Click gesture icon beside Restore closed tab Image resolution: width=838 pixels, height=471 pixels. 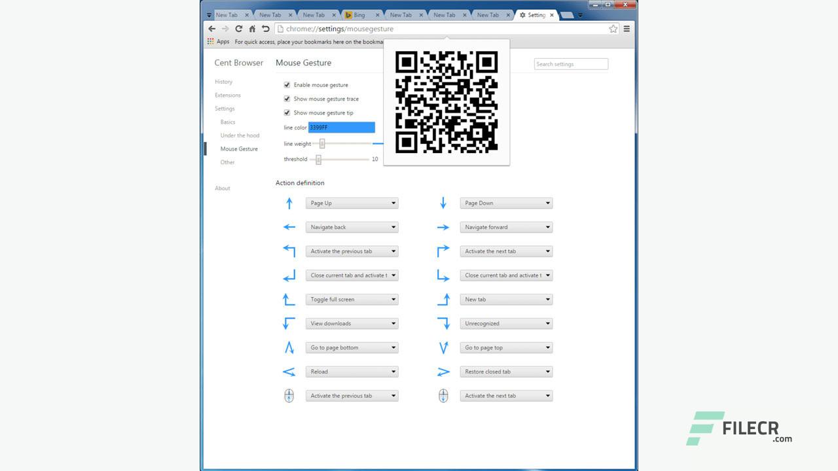coord(443,372)
